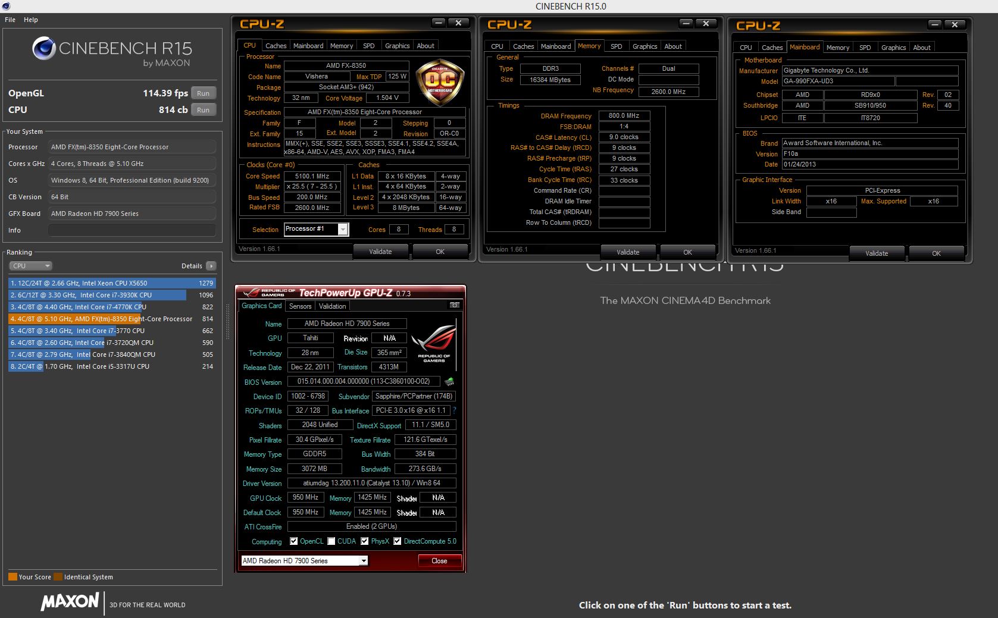Click the BIOS save chip icon in GPU-Z
Viewport: 998px width, 618px height.
tap(449, 381)
